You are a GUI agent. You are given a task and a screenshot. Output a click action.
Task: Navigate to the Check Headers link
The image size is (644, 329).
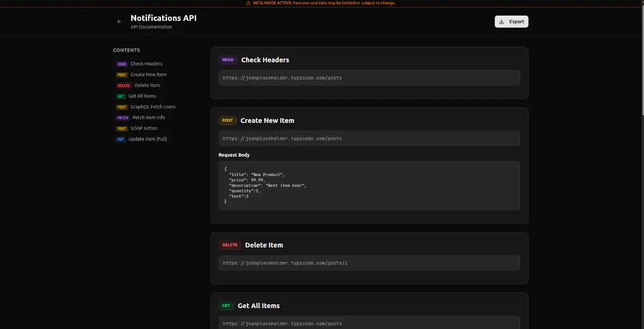coord(146,63)
